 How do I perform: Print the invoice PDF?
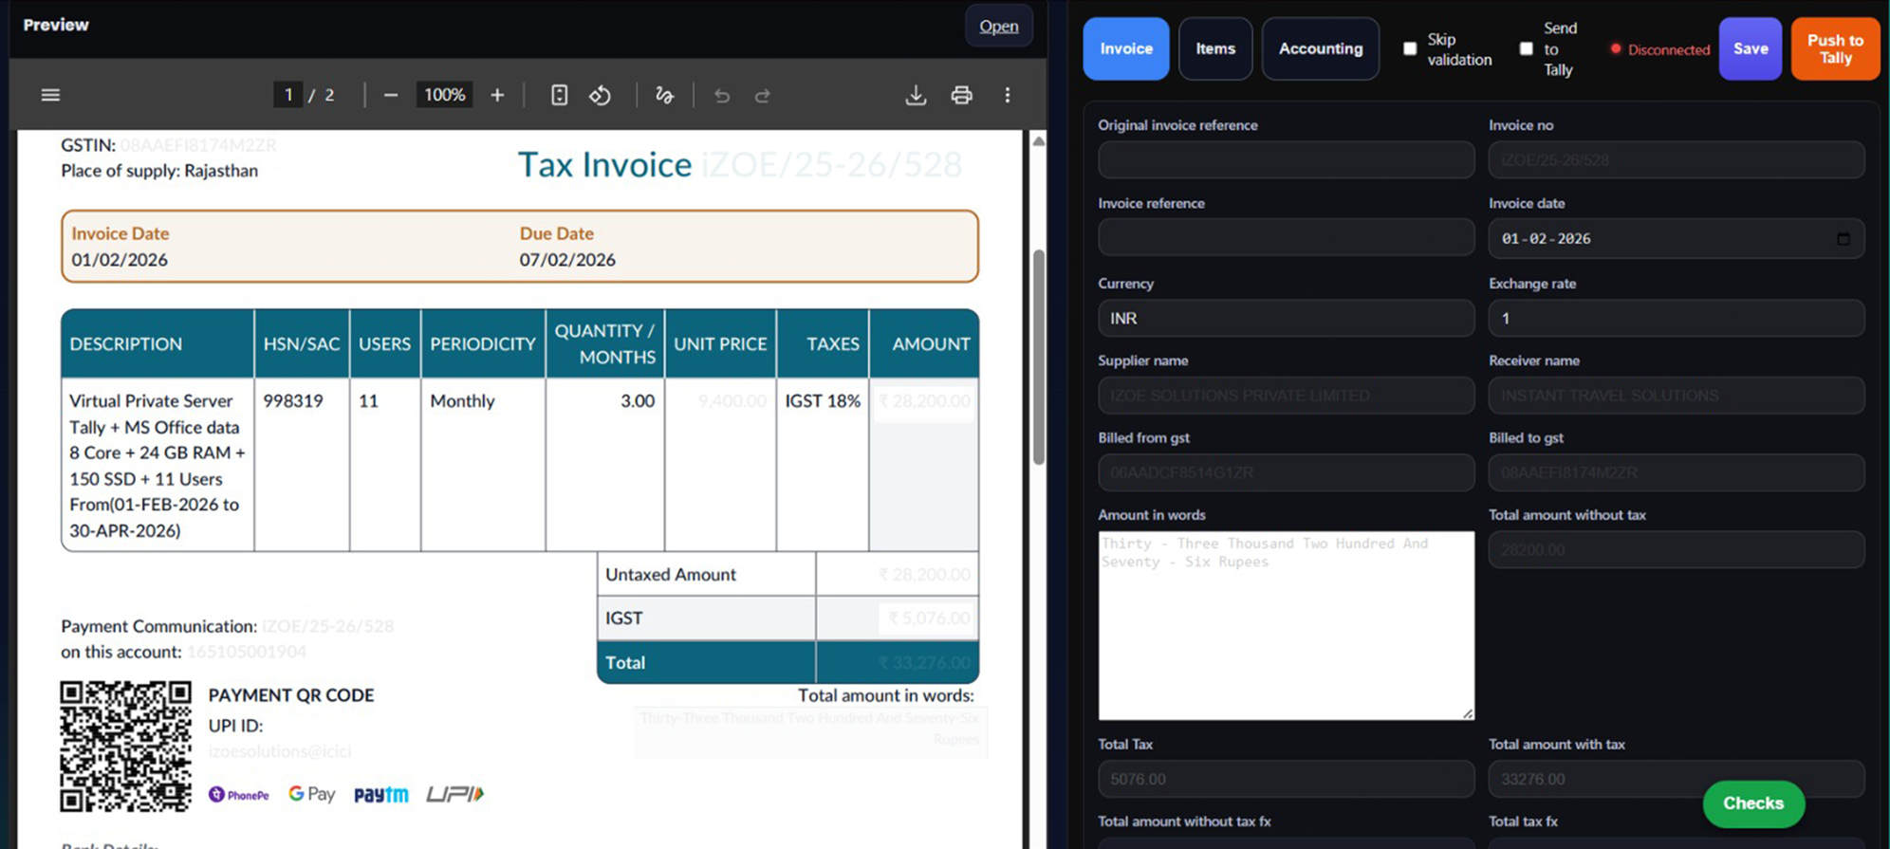pyautogui.click(x=961, y=95)
